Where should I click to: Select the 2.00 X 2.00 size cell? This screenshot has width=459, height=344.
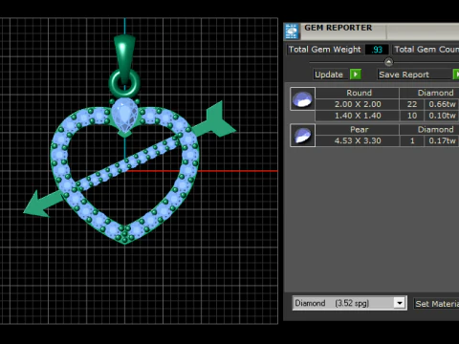(x=358, y=104)
